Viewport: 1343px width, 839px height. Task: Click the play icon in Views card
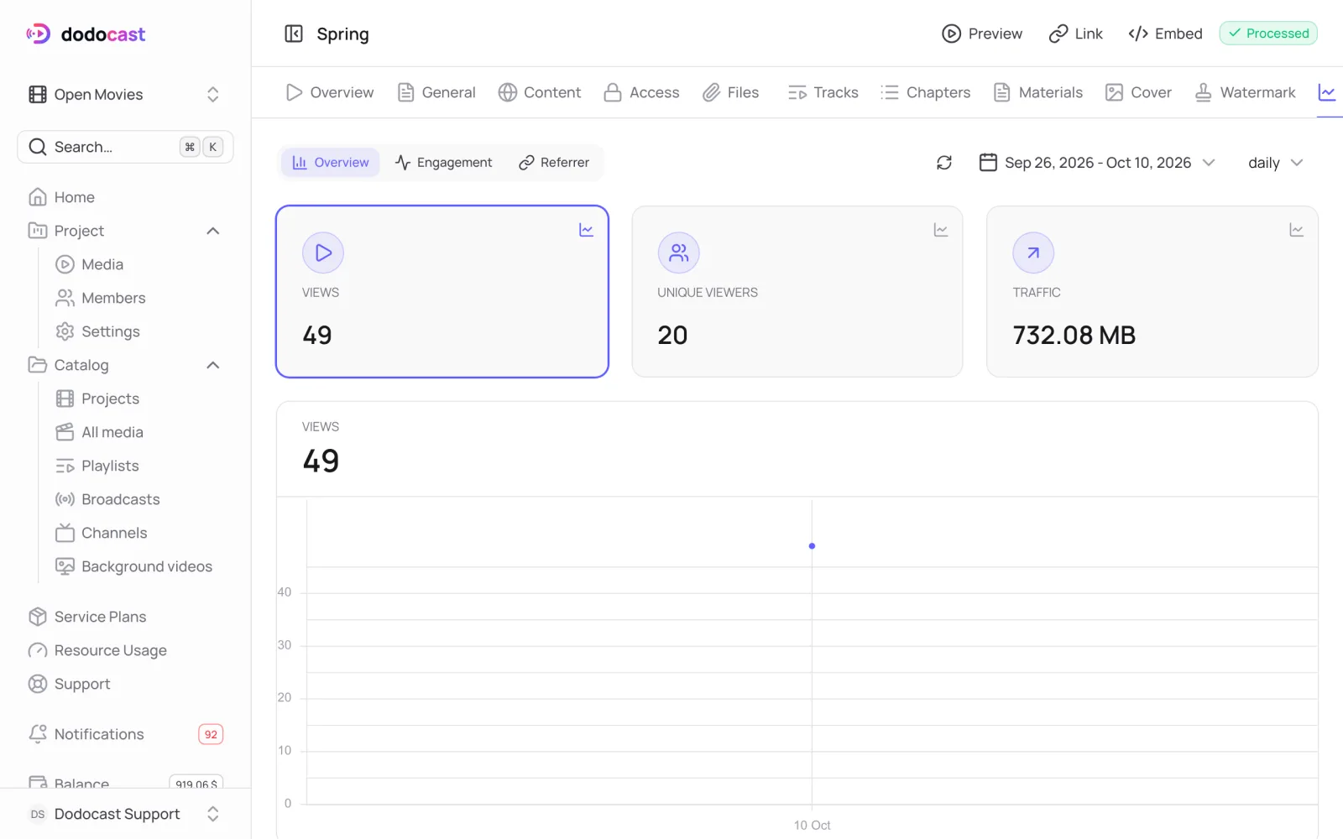[323, 253]
